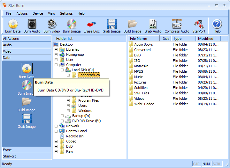Click Burn Data icon in Data panel
Screen dimensions: 230x168
(27, 69)
